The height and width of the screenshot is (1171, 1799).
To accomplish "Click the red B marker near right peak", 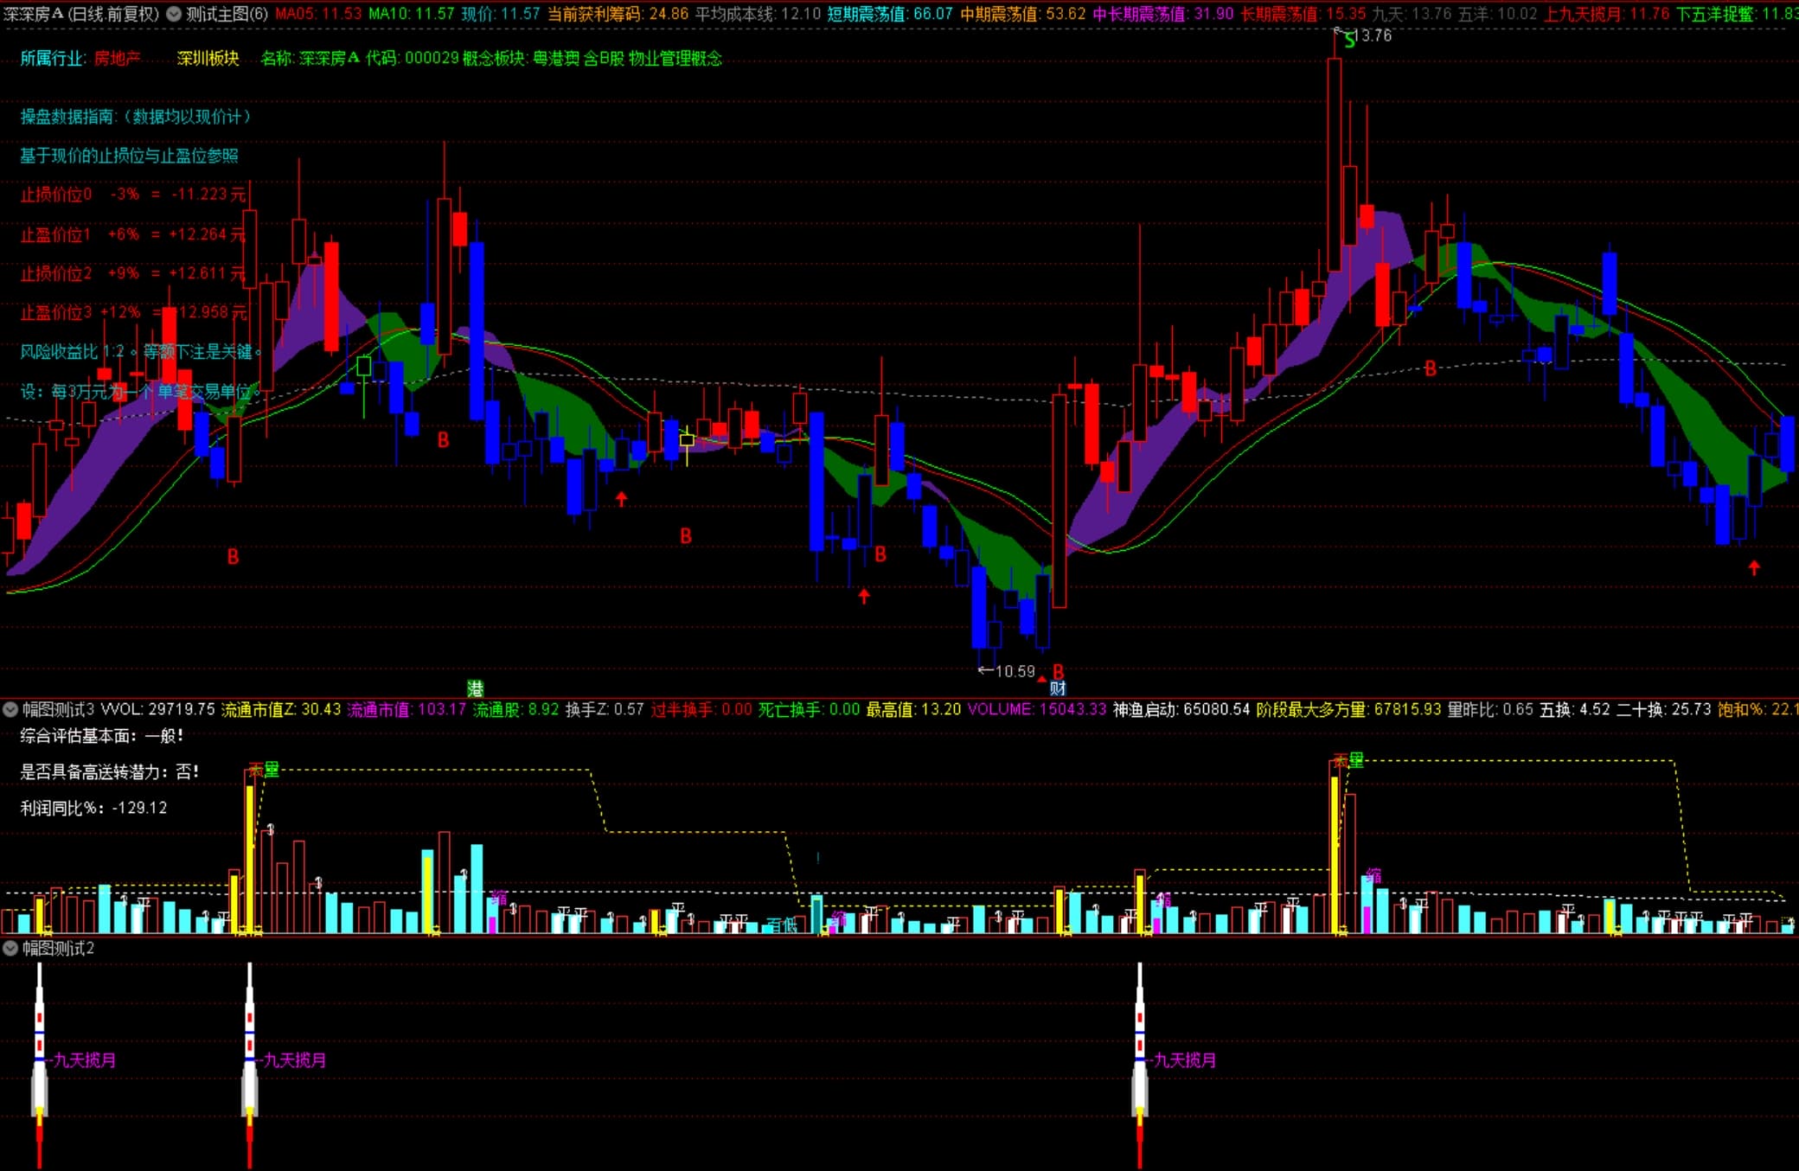I will [x=1431, y=369].
